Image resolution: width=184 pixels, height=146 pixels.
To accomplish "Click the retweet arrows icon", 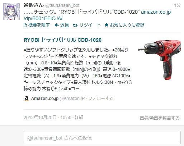I will [75, 25].
